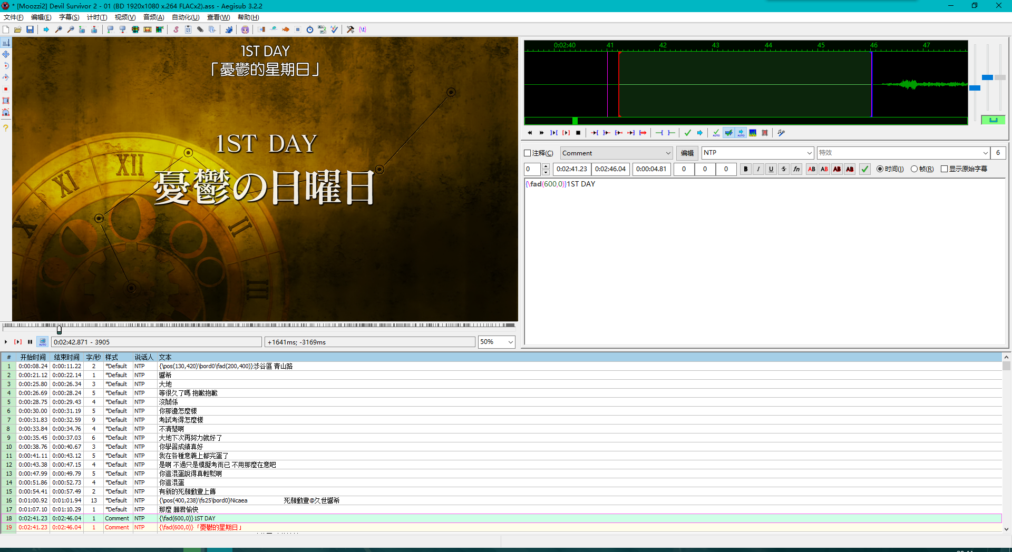This screenshot has height=552, width=1012.
Task: Open the Timing Post-Processor clock icon
Action: coord(310,29)
